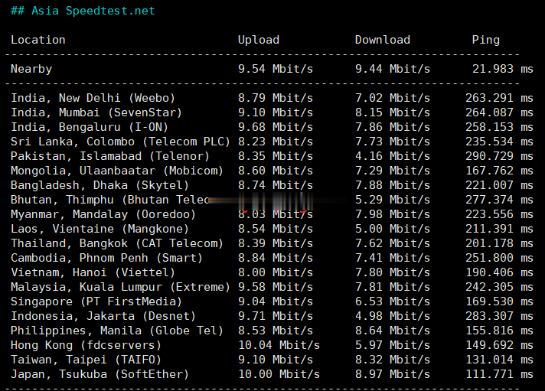The height and width of the screenshot is (391, 545).
Task: Select 'India, New Delhi (Weebo)' row text
Action: [93, 98]
